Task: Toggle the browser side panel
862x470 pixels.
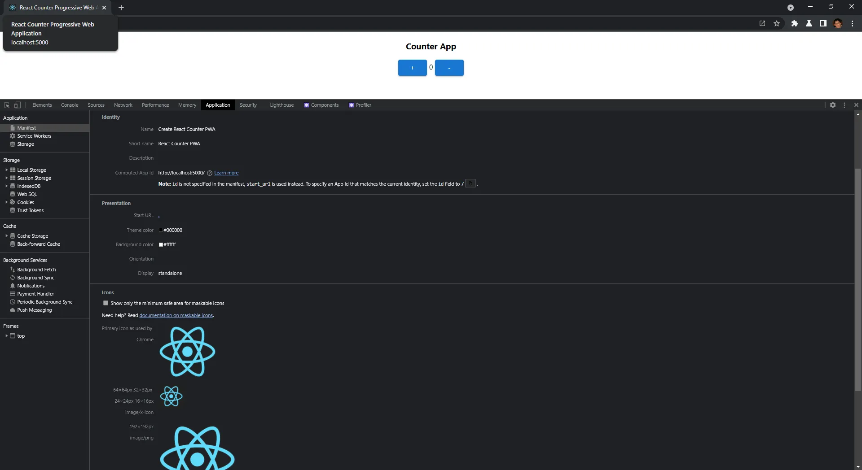Action: tap(823, 23)
